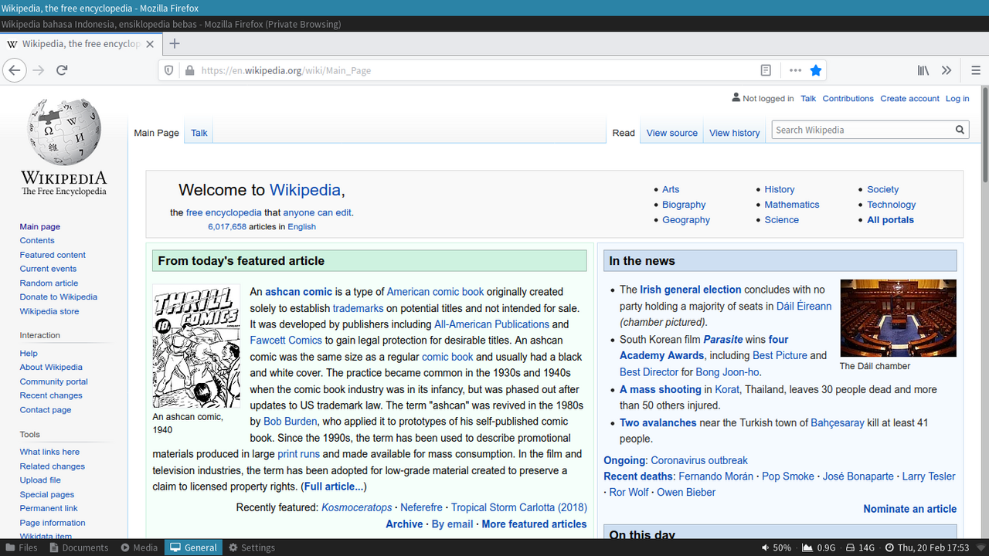The image size is (989, 556).
Task: Open Special pages in Tools
Action: (x=47, y=494)
